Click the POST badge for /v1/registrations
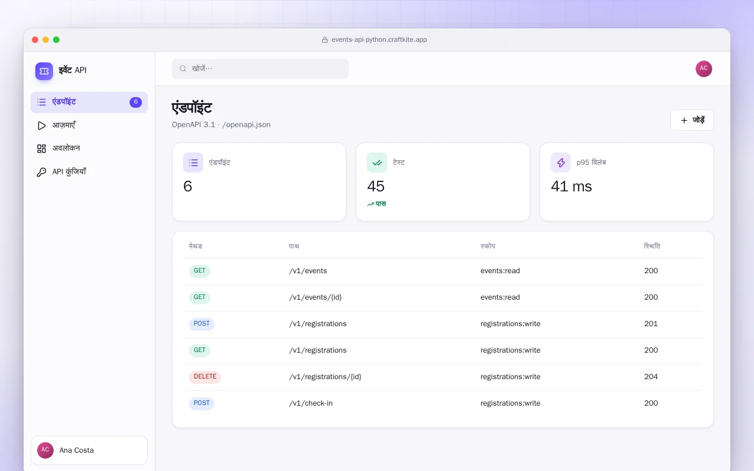754x471 pixels. (201, 324)
